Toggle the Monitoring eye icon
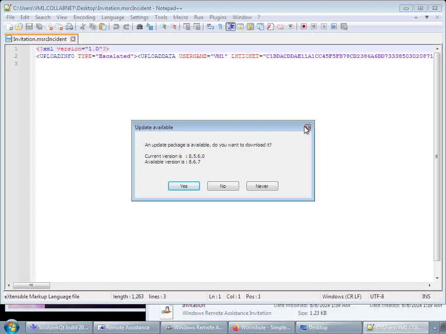The width and height of the screenshot is (446, 334). click(x=291, y=27)
